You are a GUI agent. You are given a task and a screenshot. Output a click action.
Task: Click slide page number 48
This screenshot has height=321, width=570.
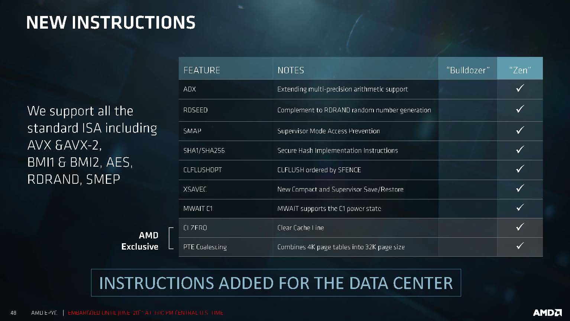click(x=13, y=313)
